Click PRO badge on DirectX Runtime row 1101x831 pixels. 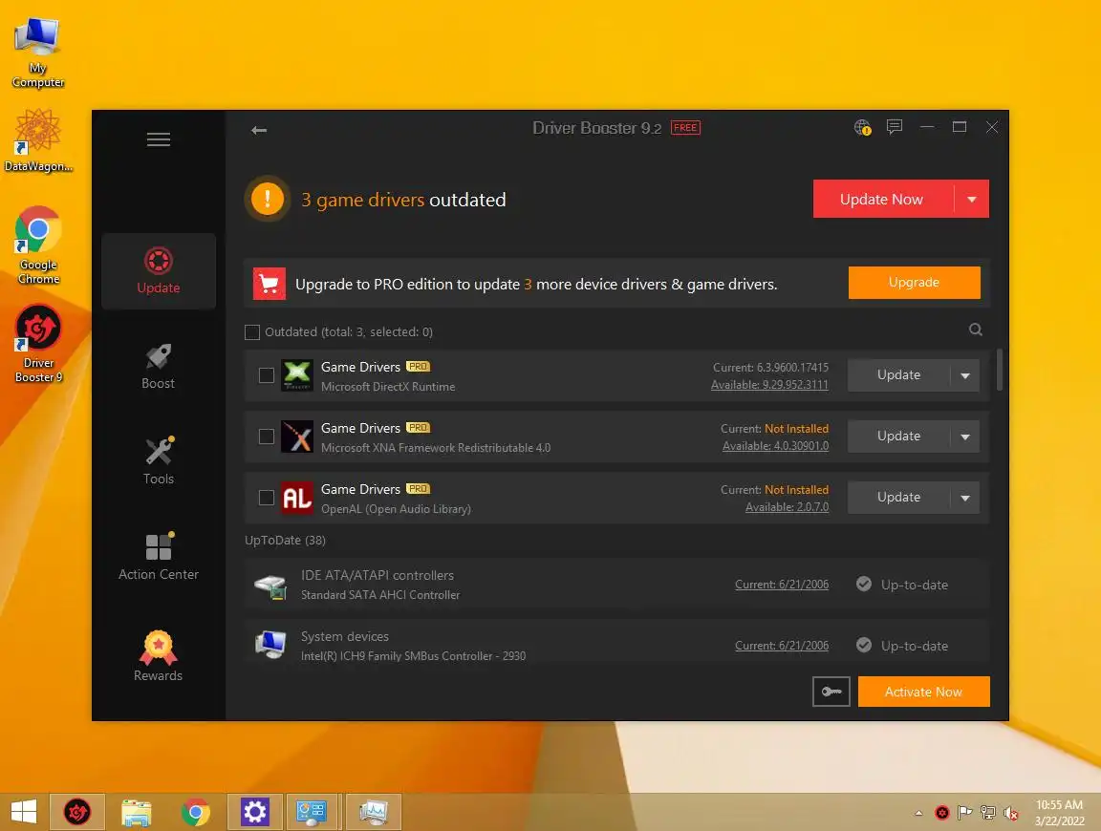pyautogui.click(x=418, y=367)
